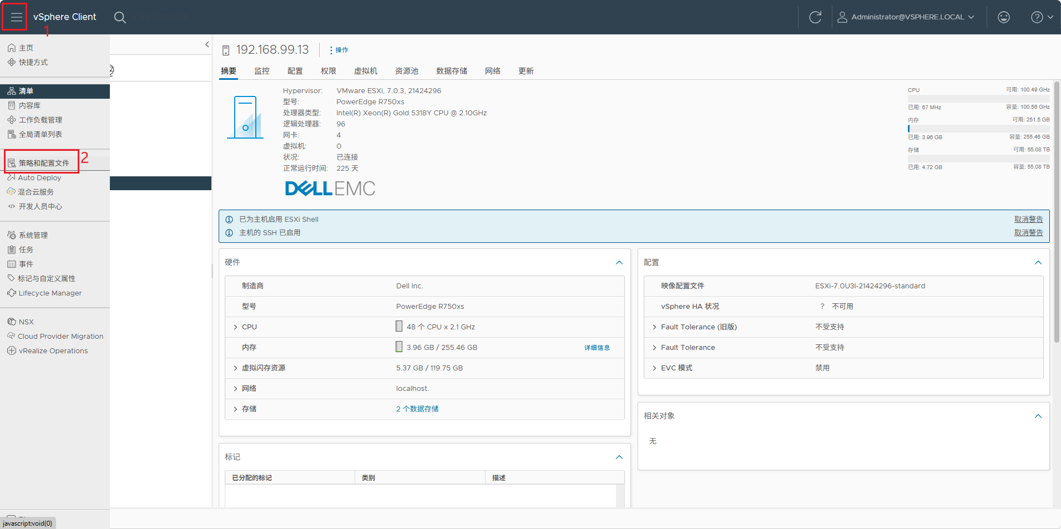Open 标记与自定义属性 in the sidebar
Image resolution: width=1061 pixels, height=529 pixels.
pyautogui.click(x=41, y=278)
